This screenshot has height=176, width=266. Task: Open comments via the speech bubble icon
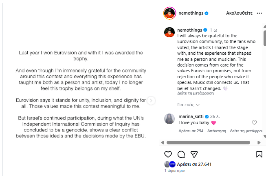pos(181,155)
